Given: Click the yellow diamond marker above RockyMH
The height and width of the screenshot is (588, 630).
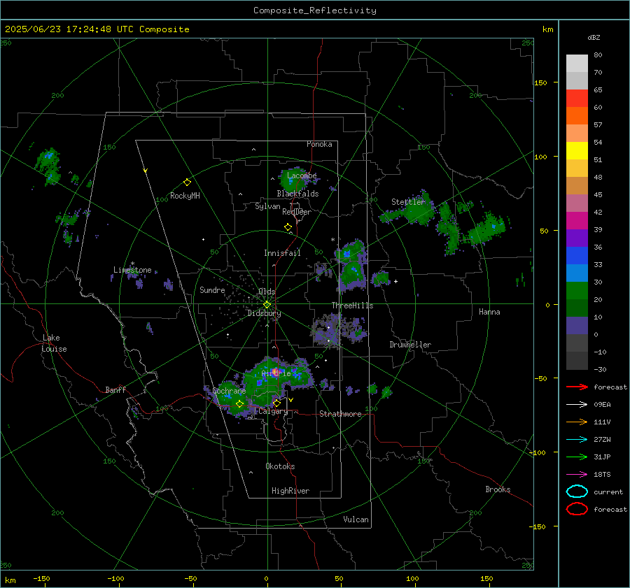Looking at the screenshot, I should tap(187, 182).
